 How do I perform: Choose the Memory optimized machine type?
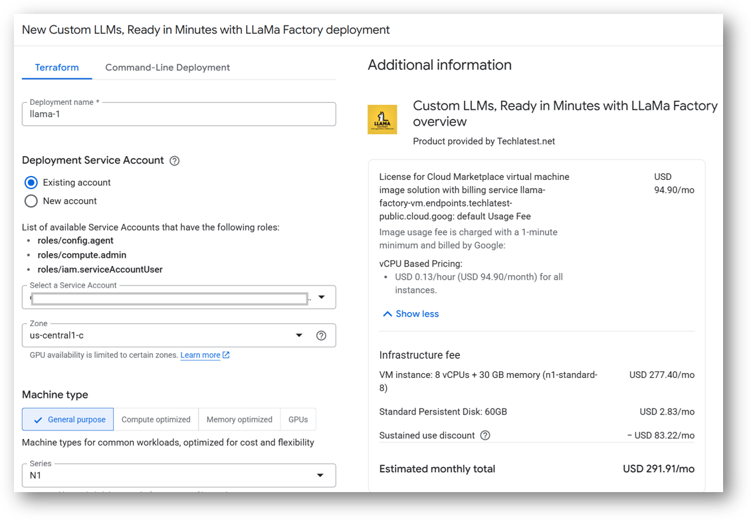(x=239, y=420)
